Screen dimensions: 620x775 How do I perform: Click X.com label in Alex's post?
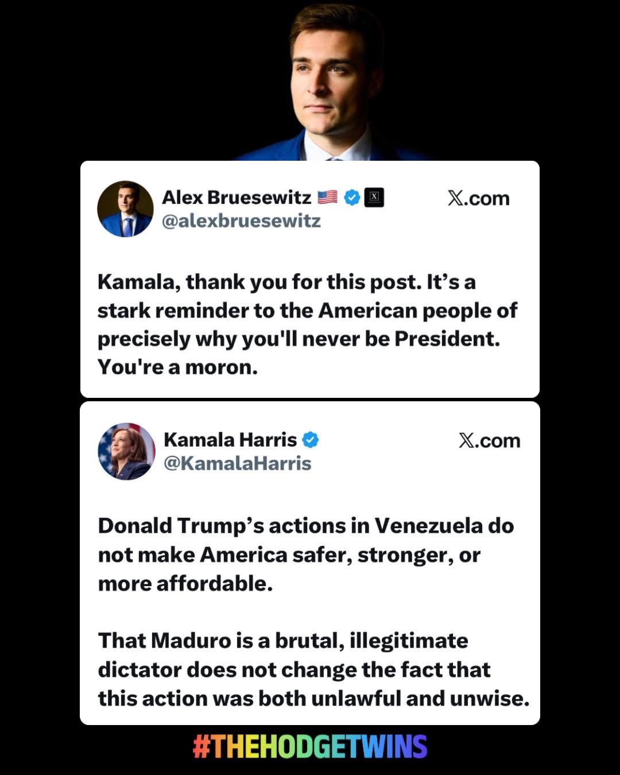478,199
